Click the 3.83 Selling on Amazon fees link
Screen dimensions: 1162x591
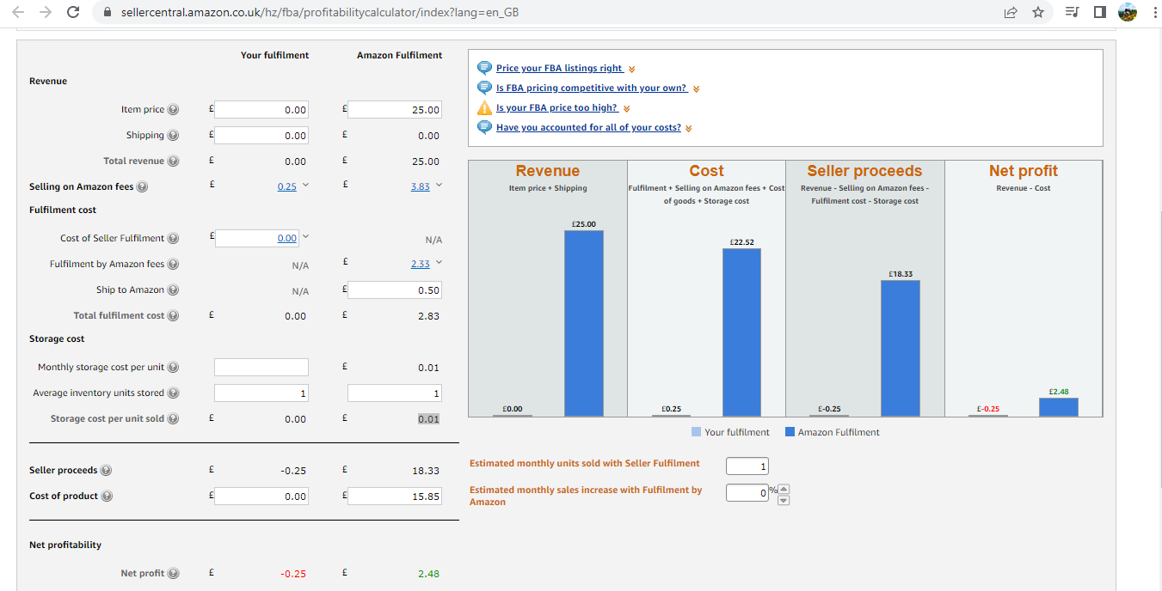coord(420,186)
